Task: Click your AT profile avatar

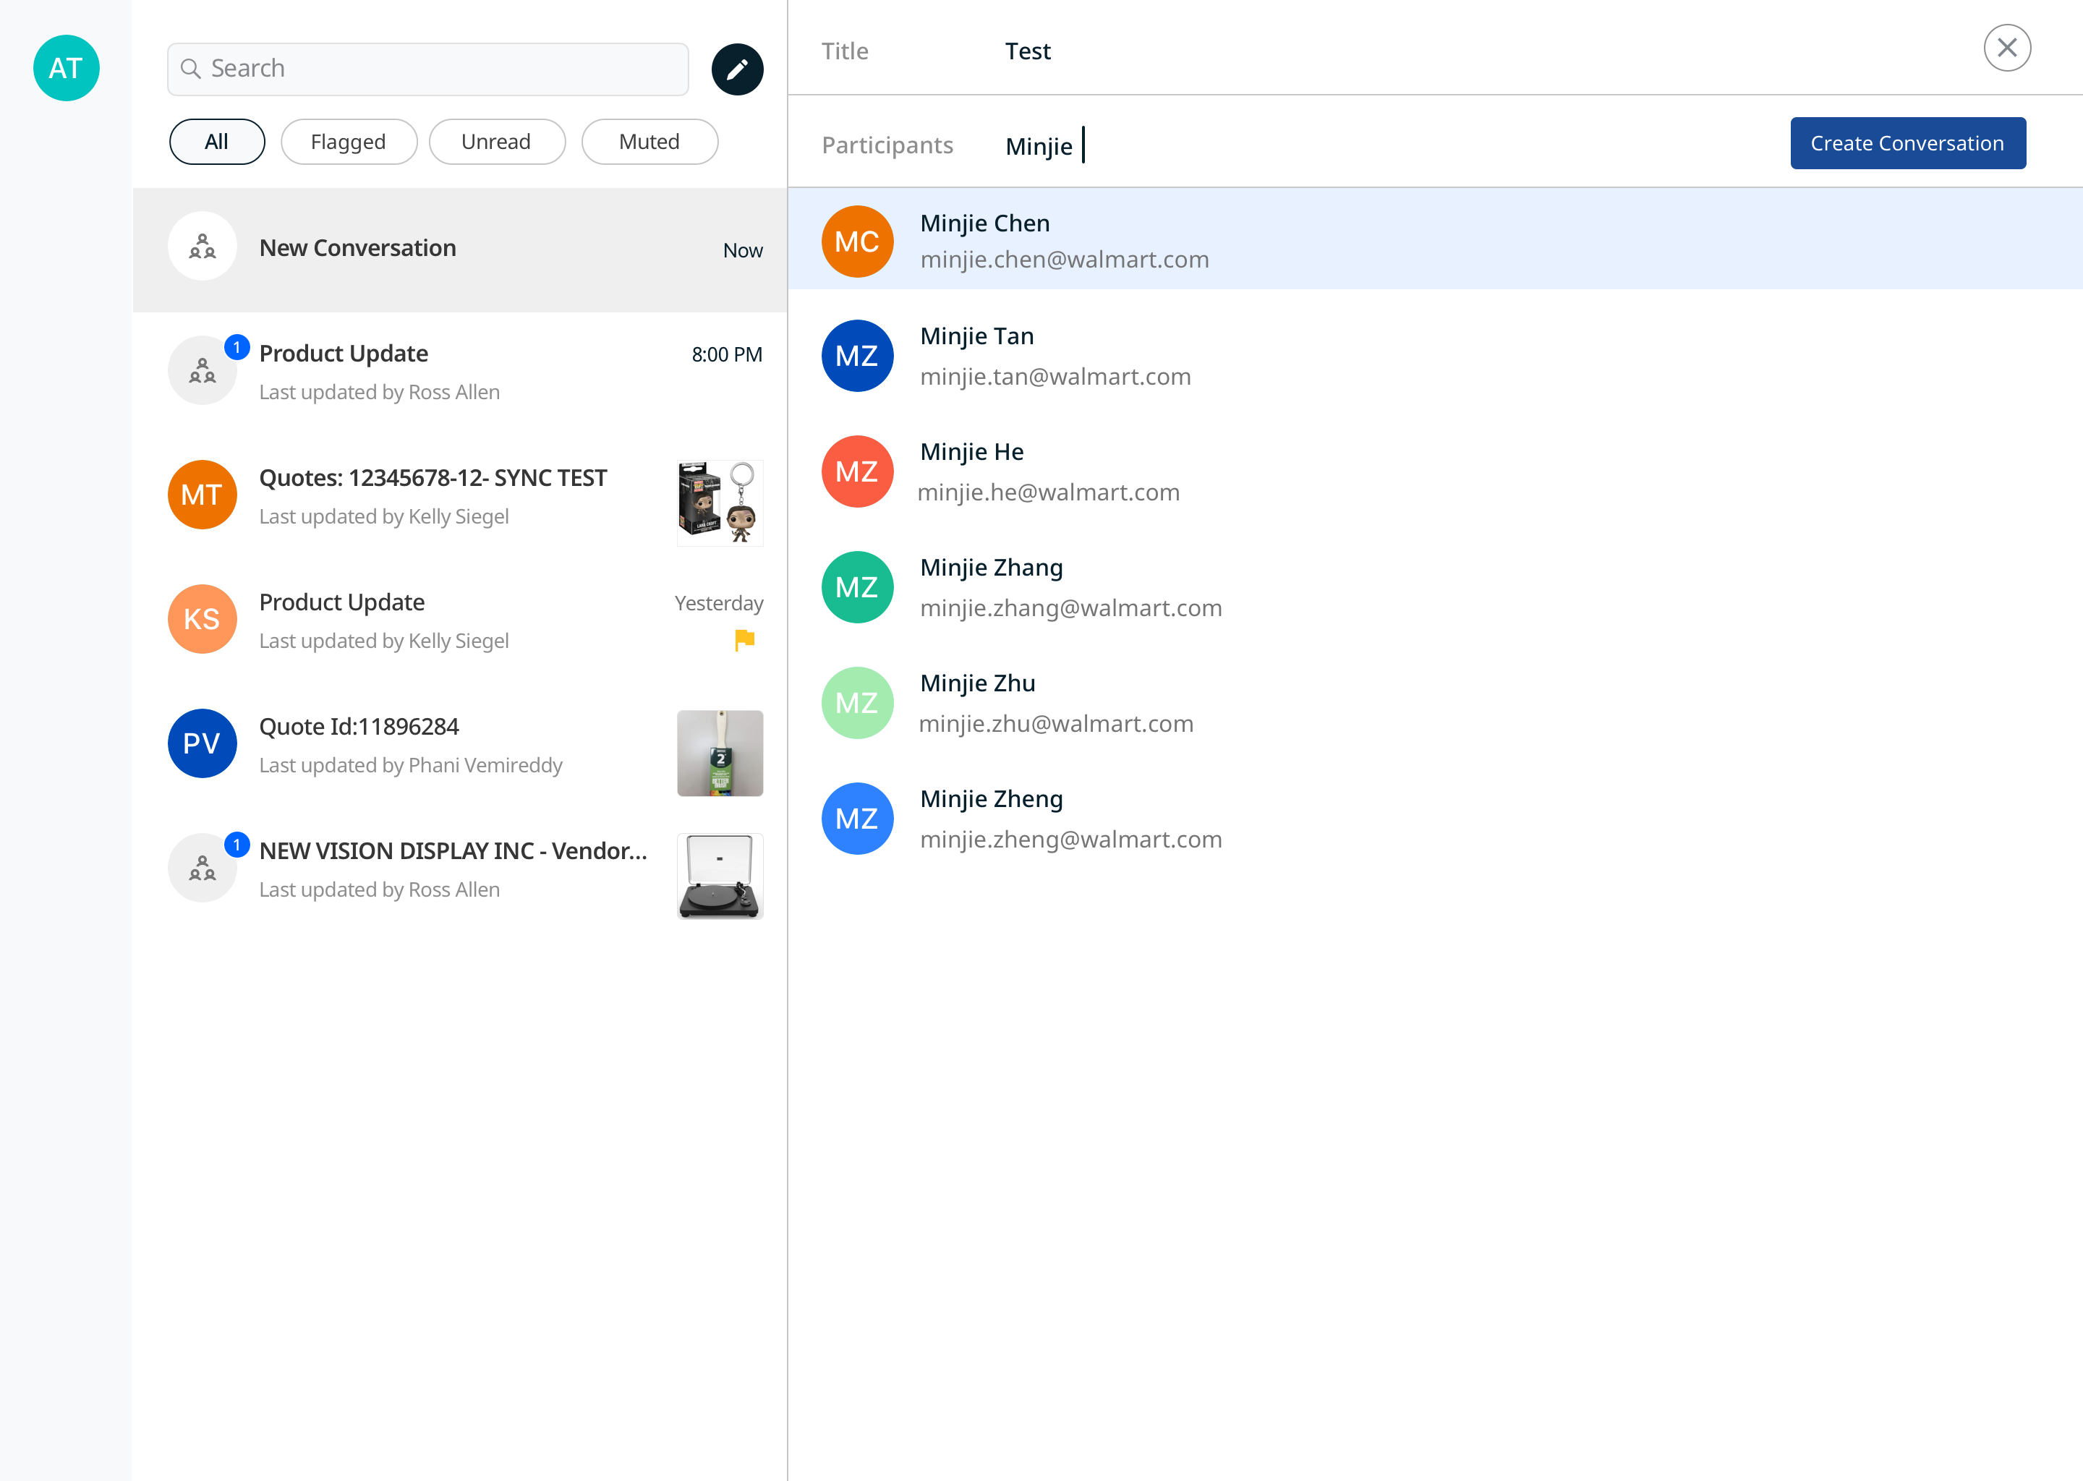Action: (66, 67)
